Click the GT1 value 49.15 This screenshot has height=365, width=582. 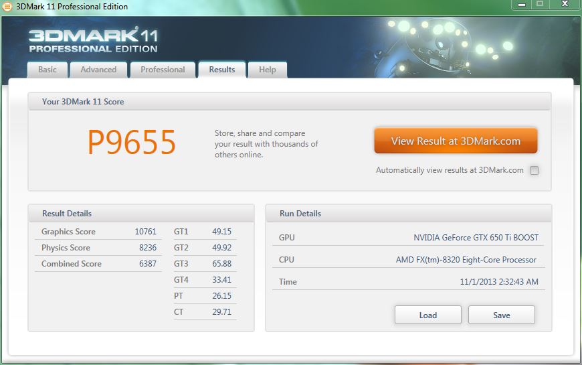[221, 232]
